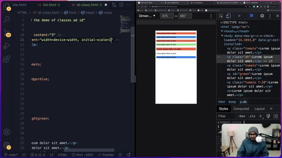Click the HTML breadcrumb folder
The image size is (282, 158).
click(22, 13)
